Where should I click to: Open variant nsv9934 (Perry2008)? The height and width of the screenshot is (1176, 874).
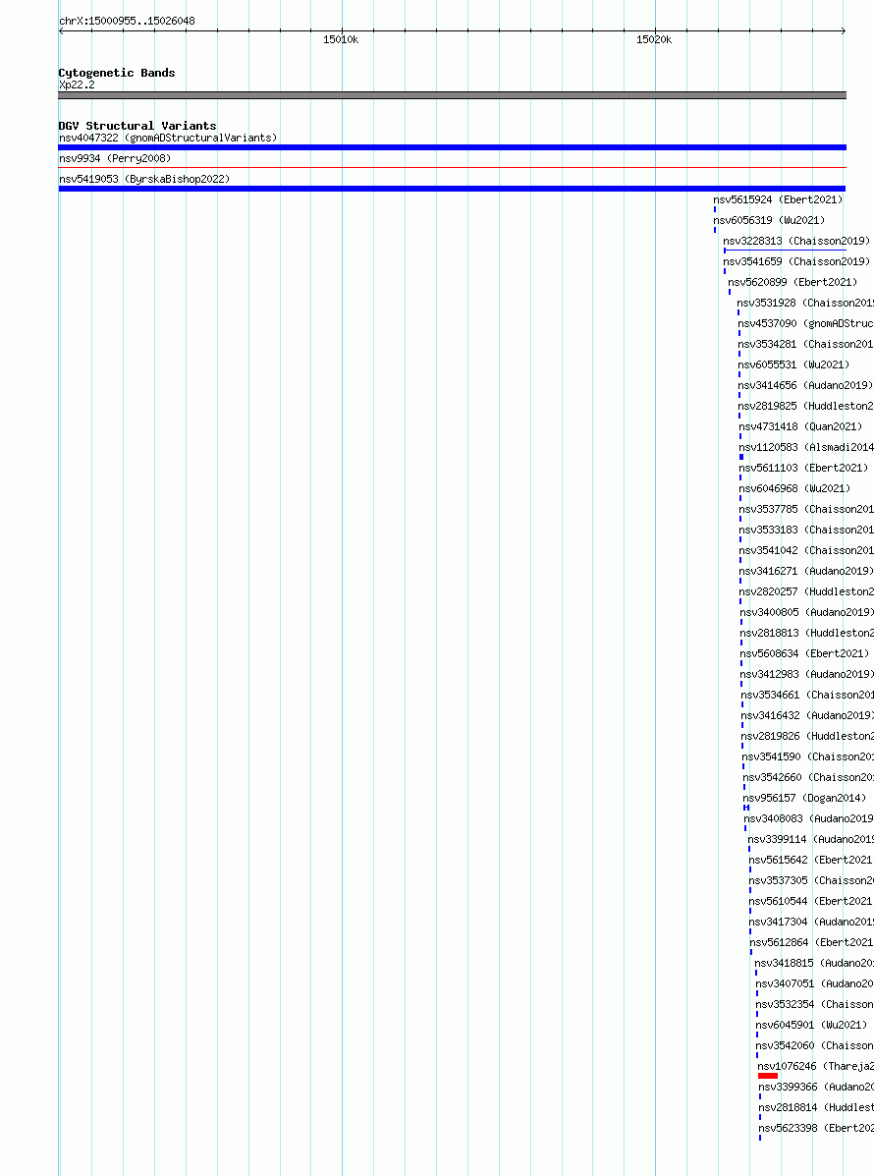(115, 158)
